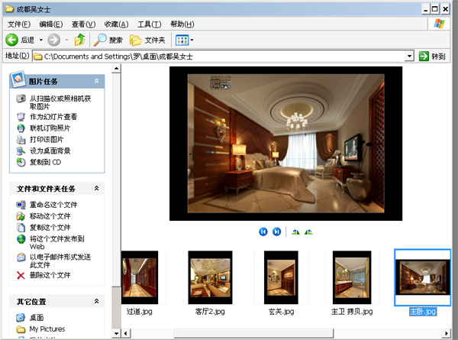Screen dimensions: 458x340
Task: Click the task pane scroll up arrow
Action: tap(116, 69)
